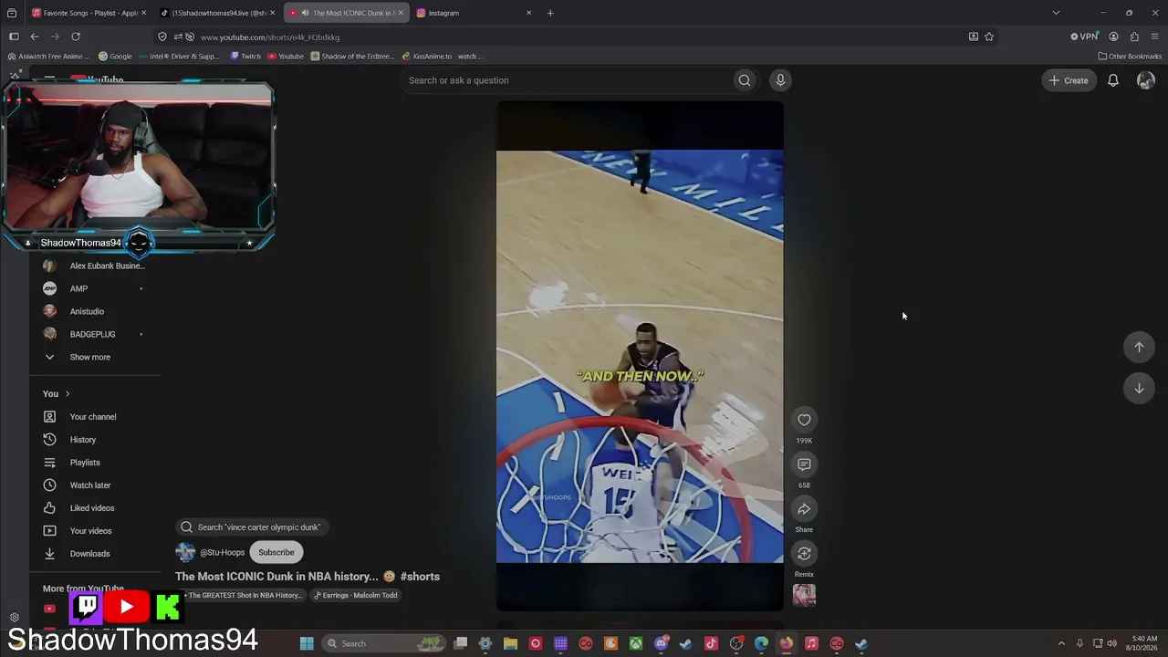1168x657 pixels.
Task: Mute audio on the ICONIC Dunk tab
Action: (x=305, y=13)
